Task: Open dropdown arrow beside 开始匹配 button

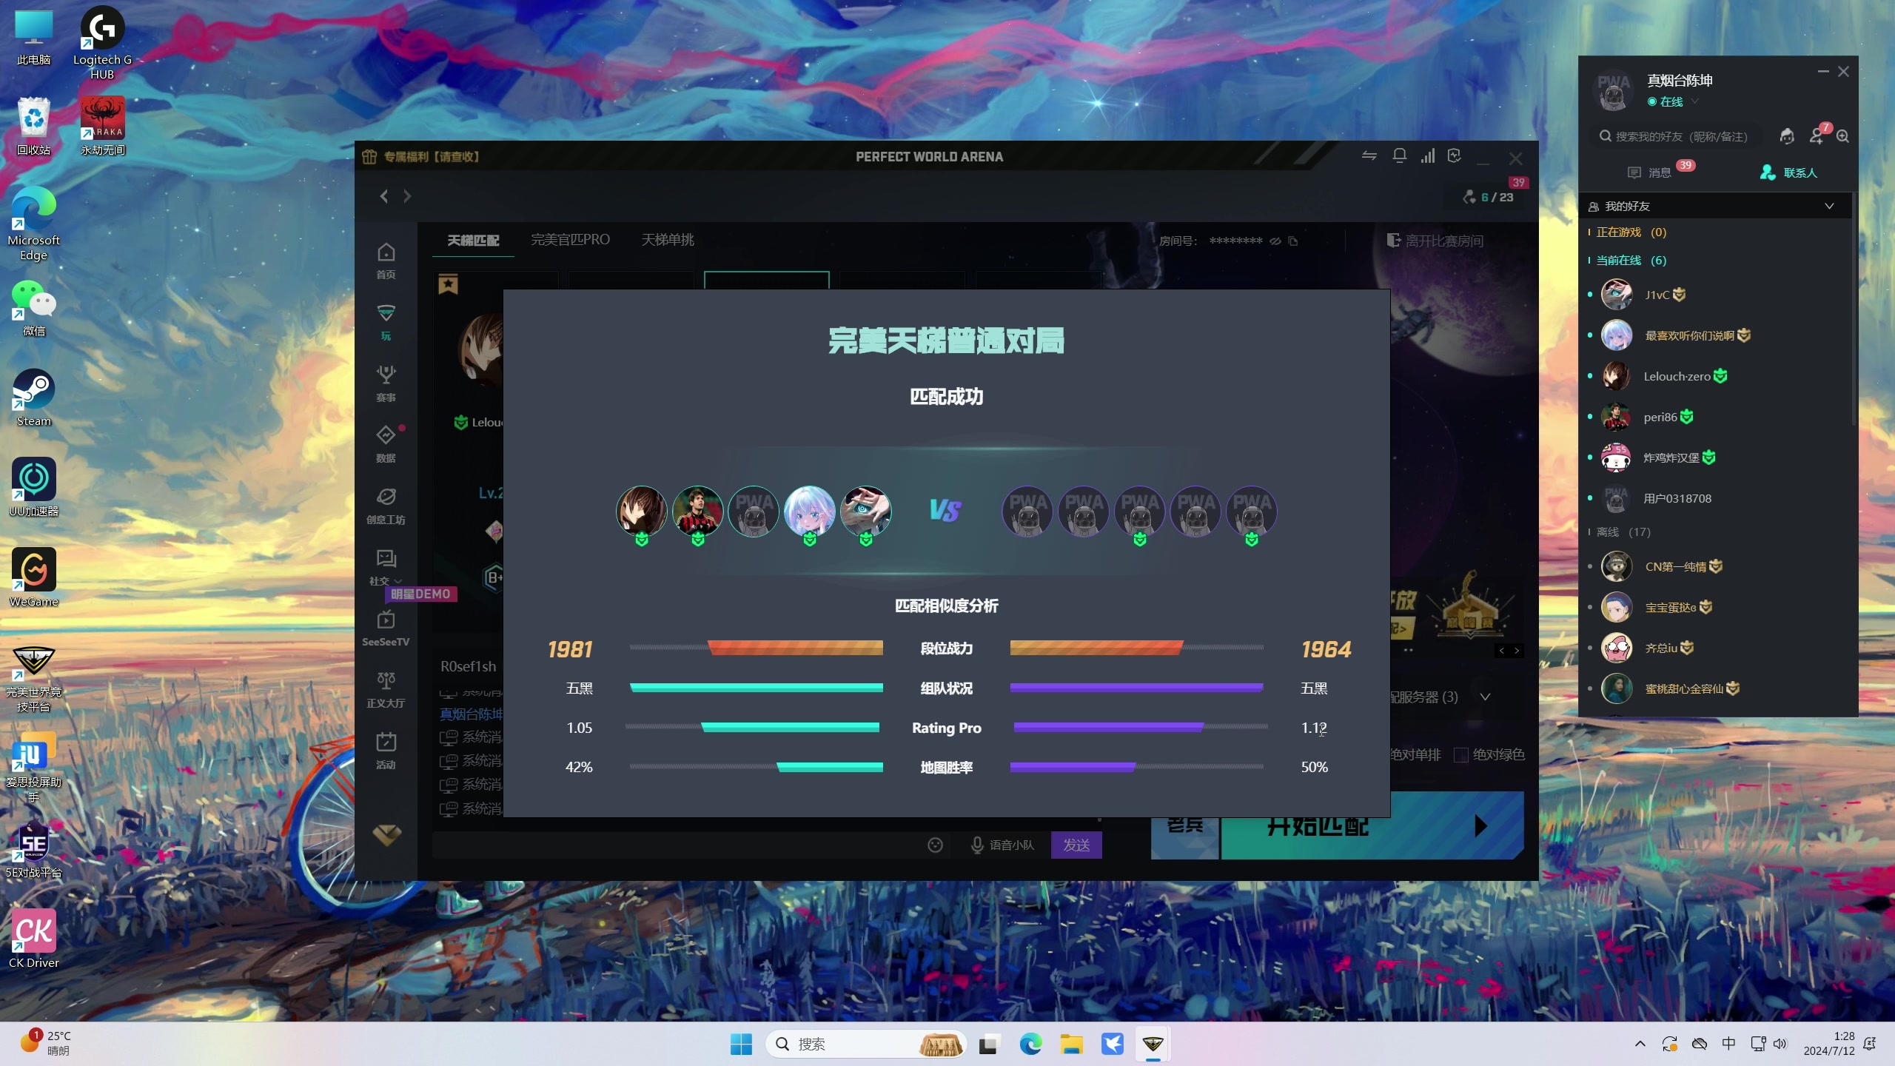Action: 1480,825
